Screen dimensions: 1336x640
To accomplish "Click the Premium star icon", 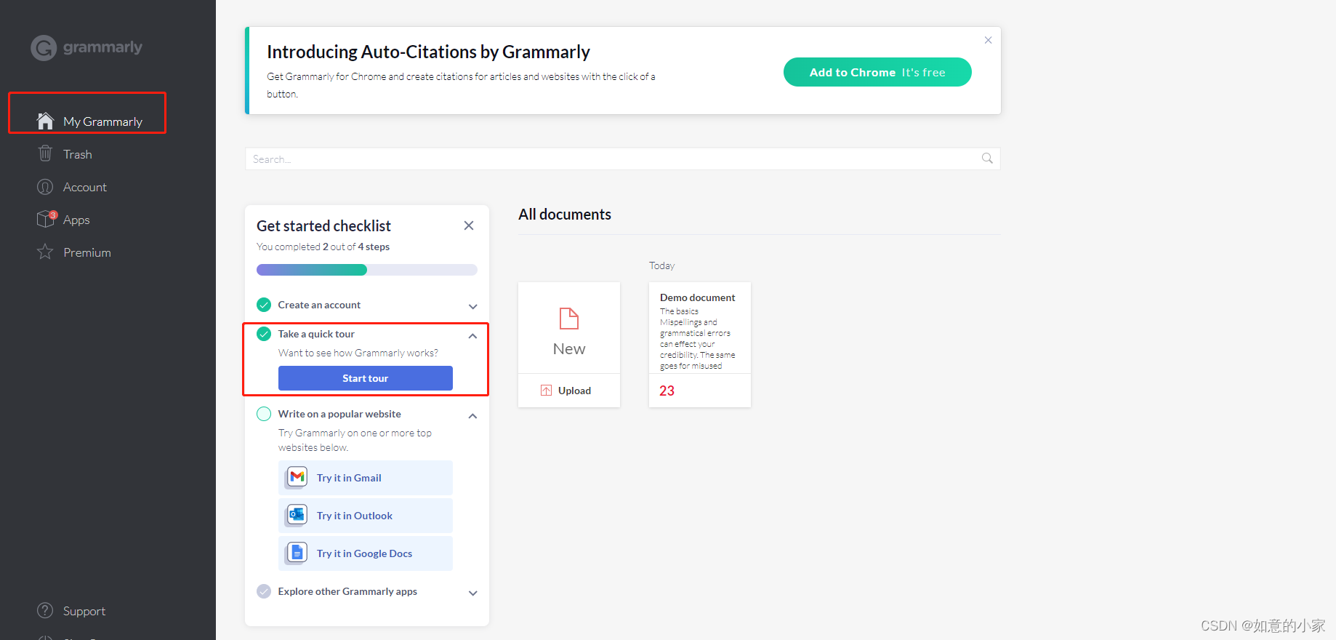I will click(45, 252).
